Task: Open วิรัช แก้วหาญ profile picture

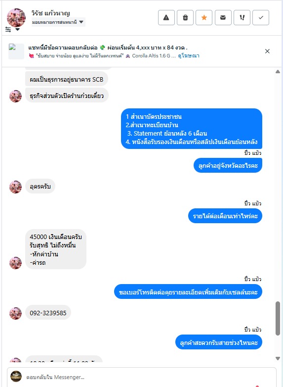Action: point(16,17)
